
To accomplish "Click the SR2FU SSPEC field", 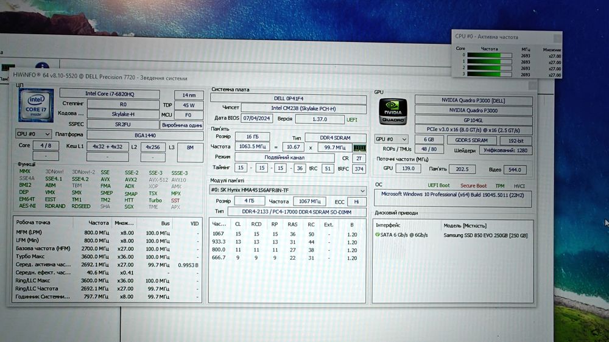I will click(123, 124).
